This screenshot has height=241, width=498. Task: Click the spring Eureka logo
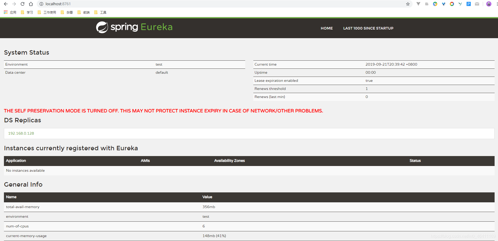click(x=134, y=27)
